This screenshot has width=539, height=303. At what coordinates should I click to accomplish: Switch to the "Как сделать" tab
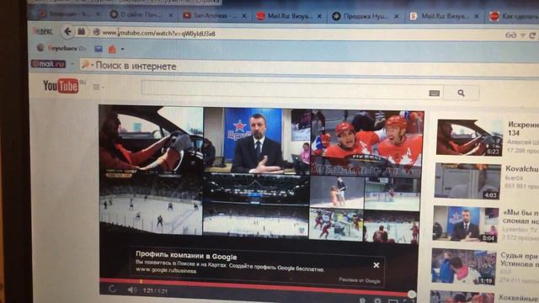(514, 16)
